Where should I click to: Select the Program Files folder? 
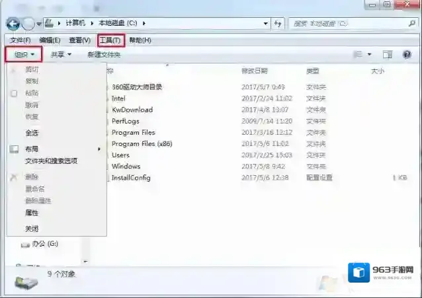click(134, 132)
